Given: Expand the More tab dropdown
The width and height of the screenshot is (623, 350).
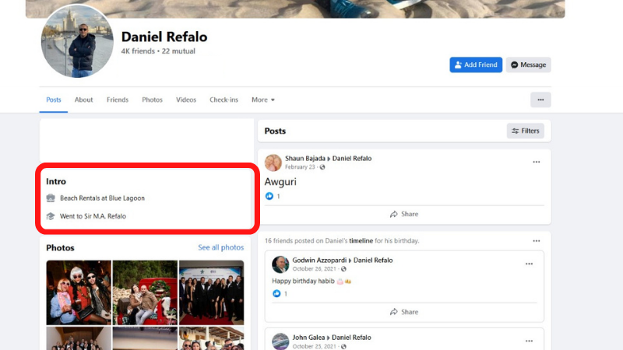Looking at the screenshot, I should point(262,100).
